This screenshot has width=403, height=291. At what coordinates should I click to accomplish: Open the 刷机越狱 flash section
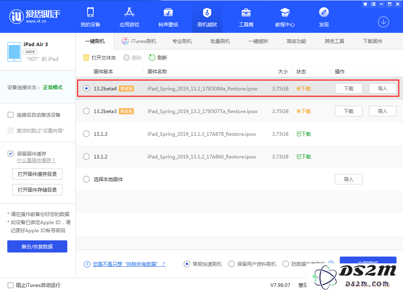207,17
